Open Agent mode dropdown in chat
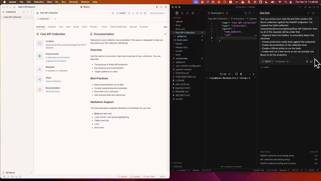 tap(267, 61)
